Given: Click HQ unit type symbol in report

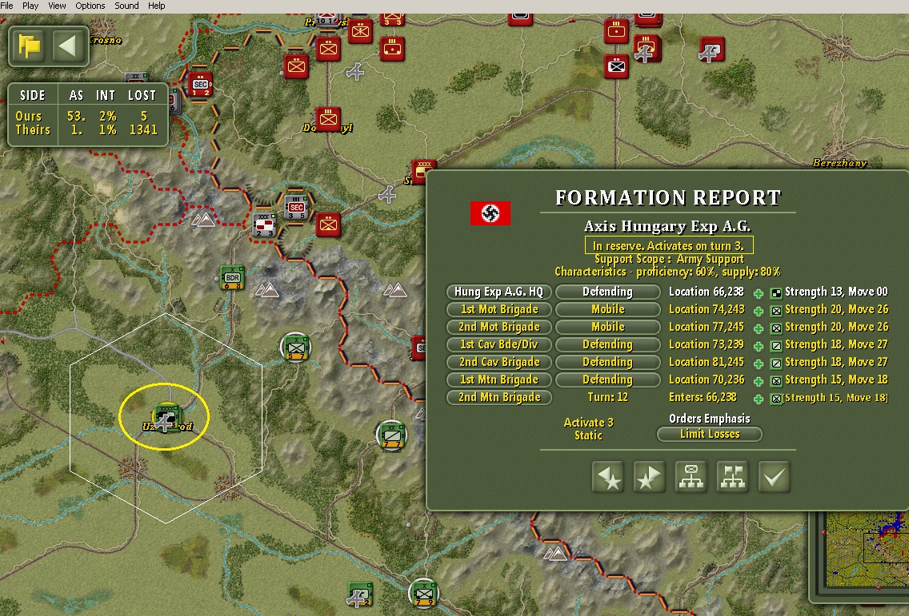Looking at the screenshot, I should click(776, 293).
